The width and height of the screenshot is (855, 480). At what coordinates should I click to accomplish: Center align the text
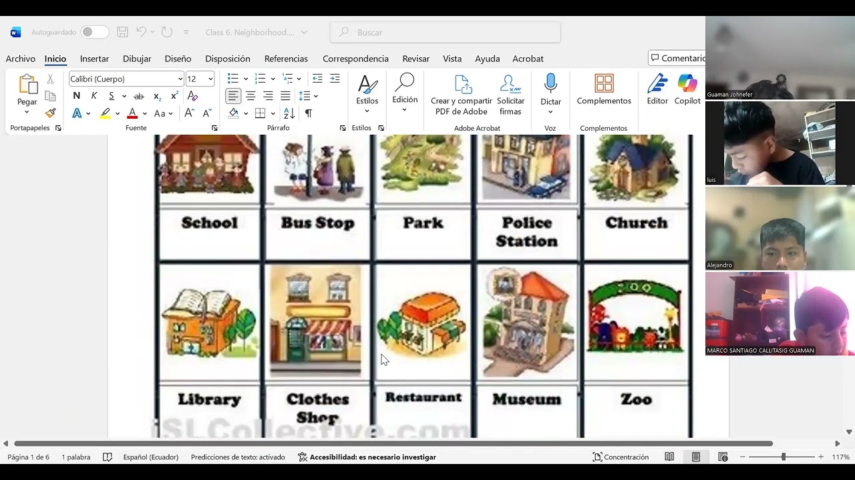click(250, 96)
